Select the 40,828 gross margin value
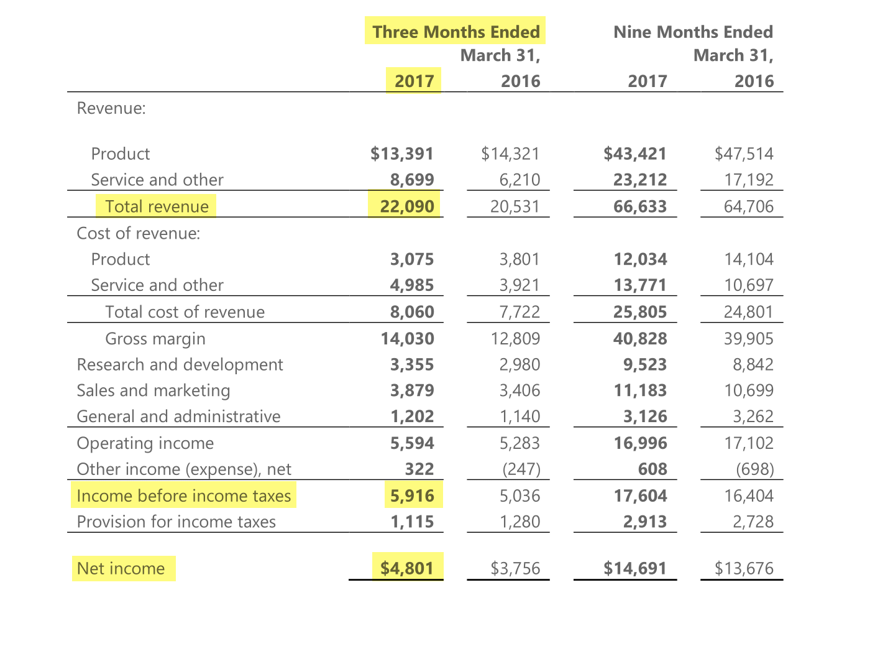Viewport: 870px width, 659px height. (x=640, y=339)
